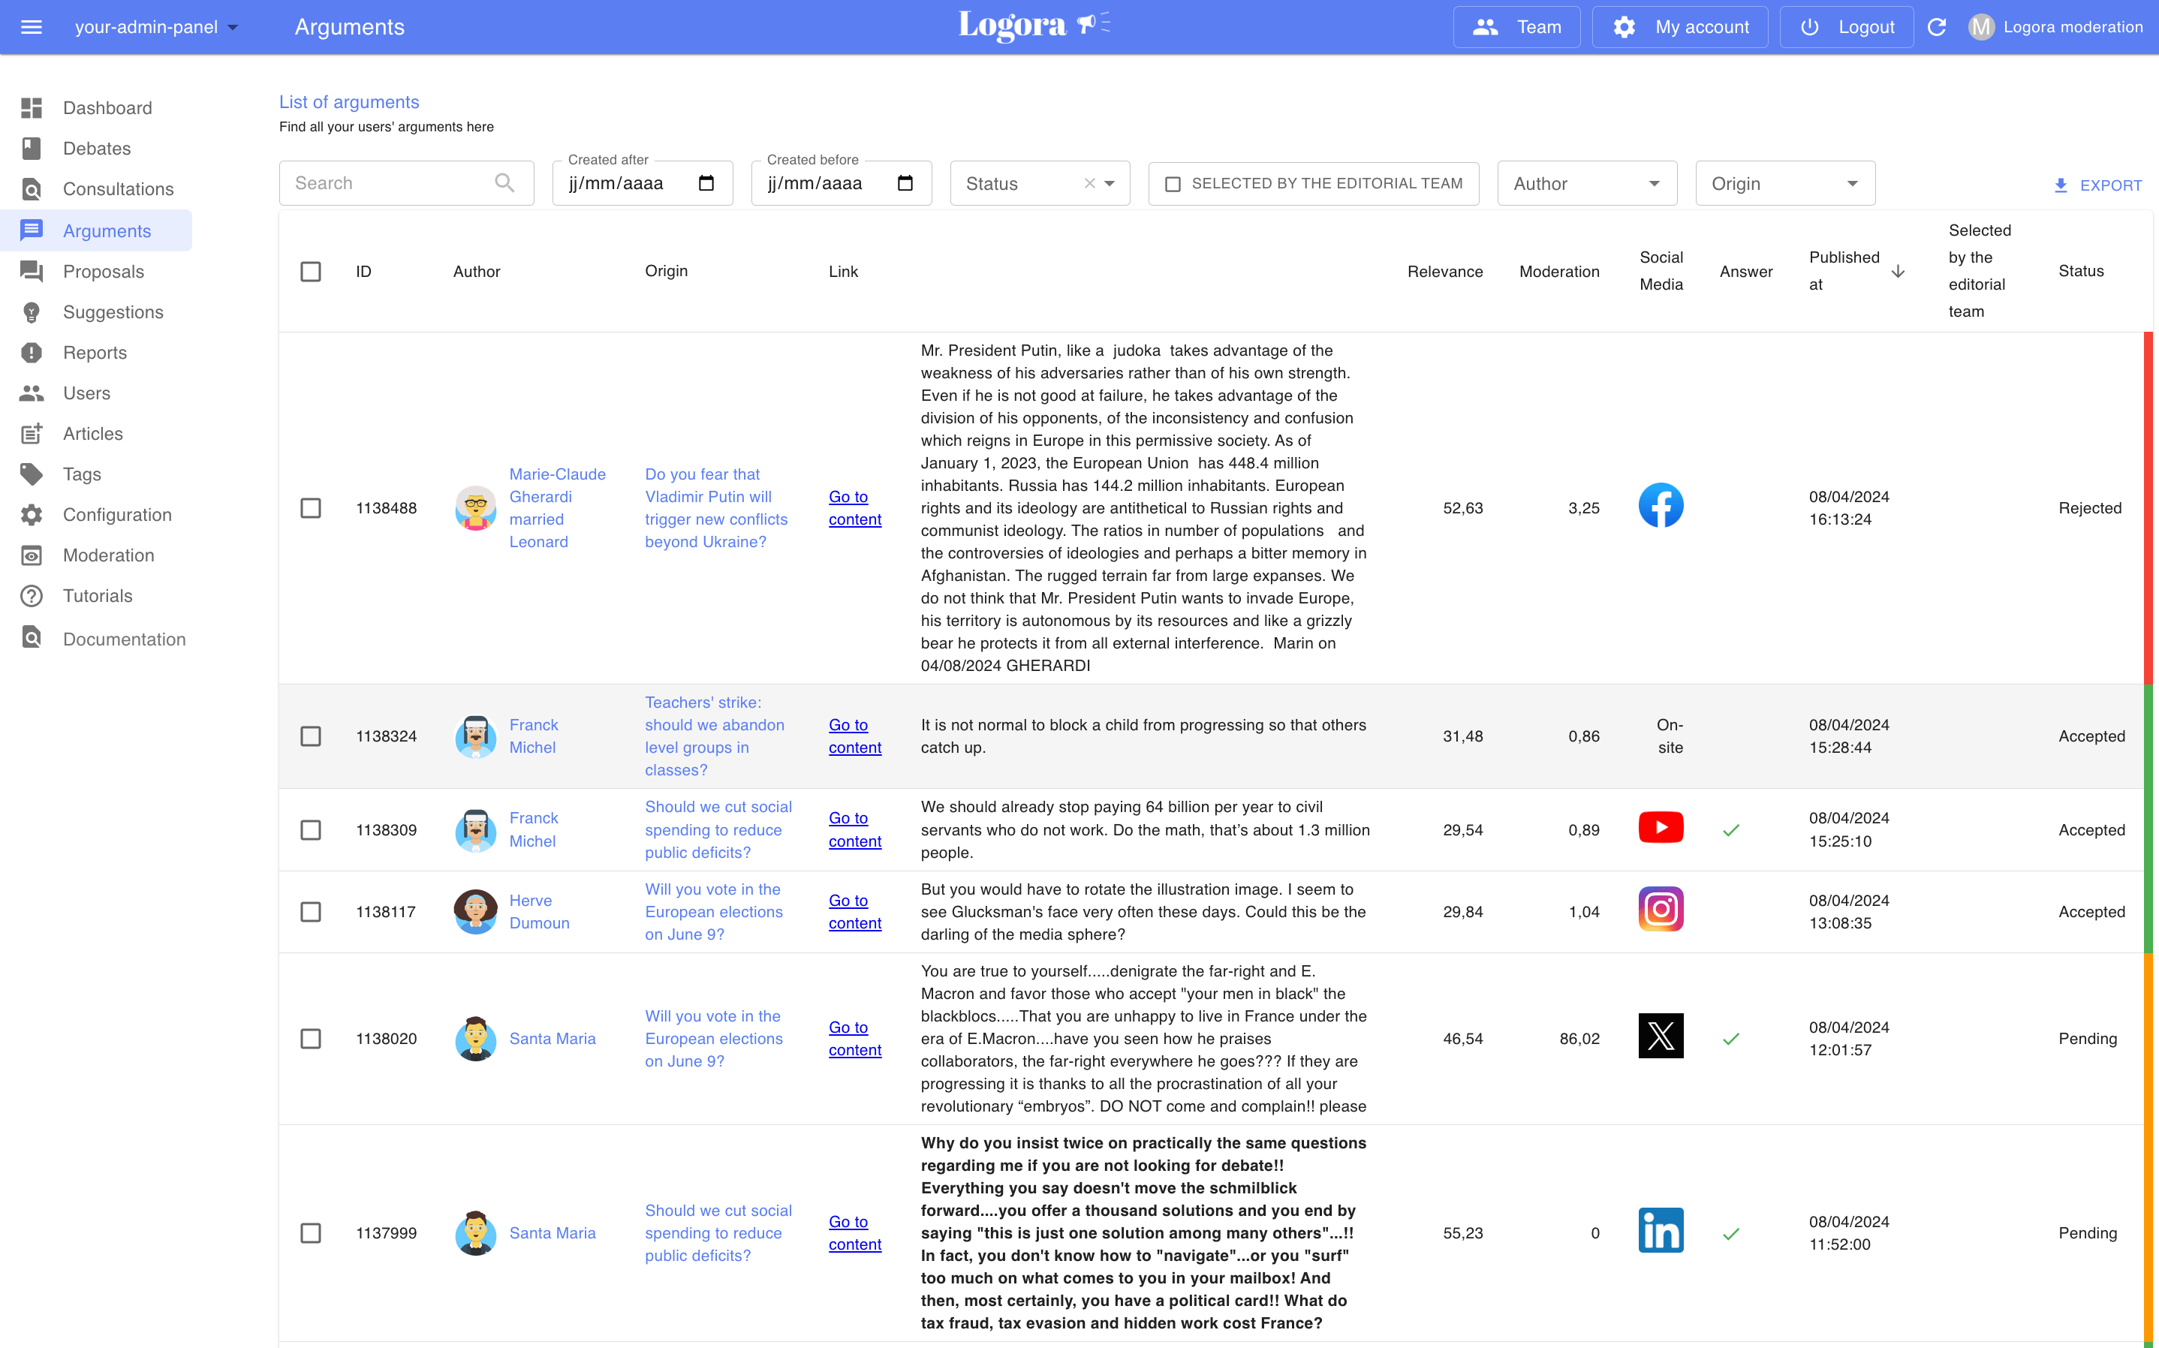This screenshot has width=2159, height=1348.
Task: Switch to the Consultations section
Action: [x=118, y=189]
